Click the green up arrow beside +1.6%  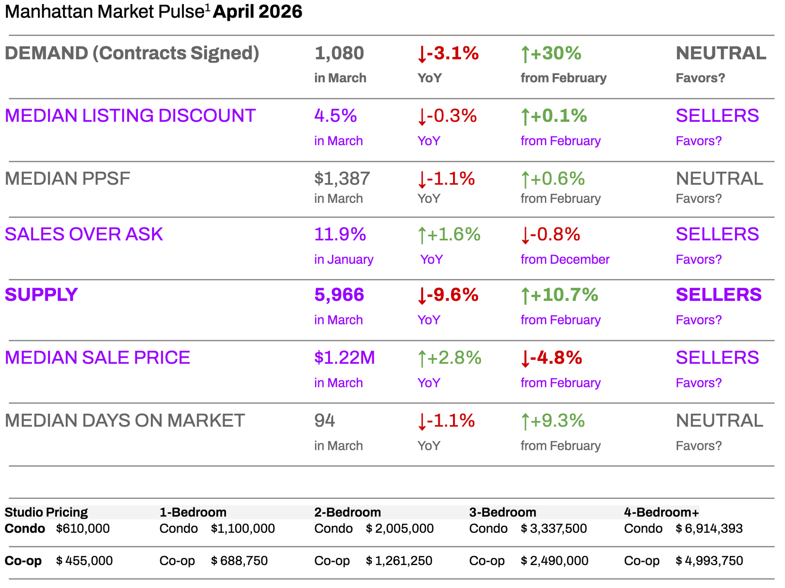422,236
